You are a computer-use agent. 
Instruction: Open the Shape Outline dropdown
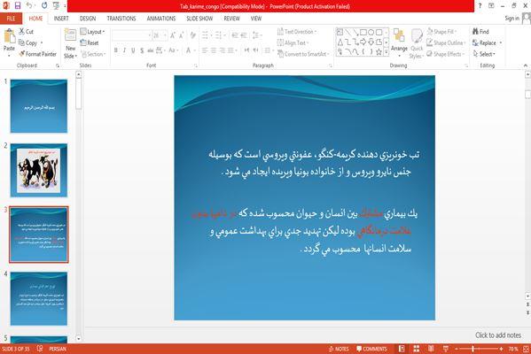coord(446,43)
